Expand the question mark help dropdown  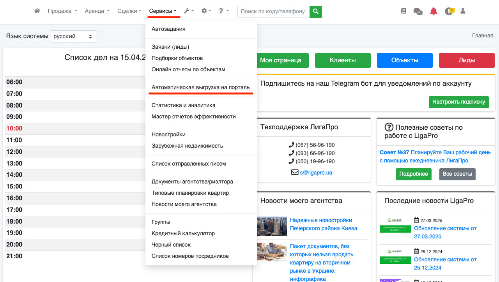(224, 11)
